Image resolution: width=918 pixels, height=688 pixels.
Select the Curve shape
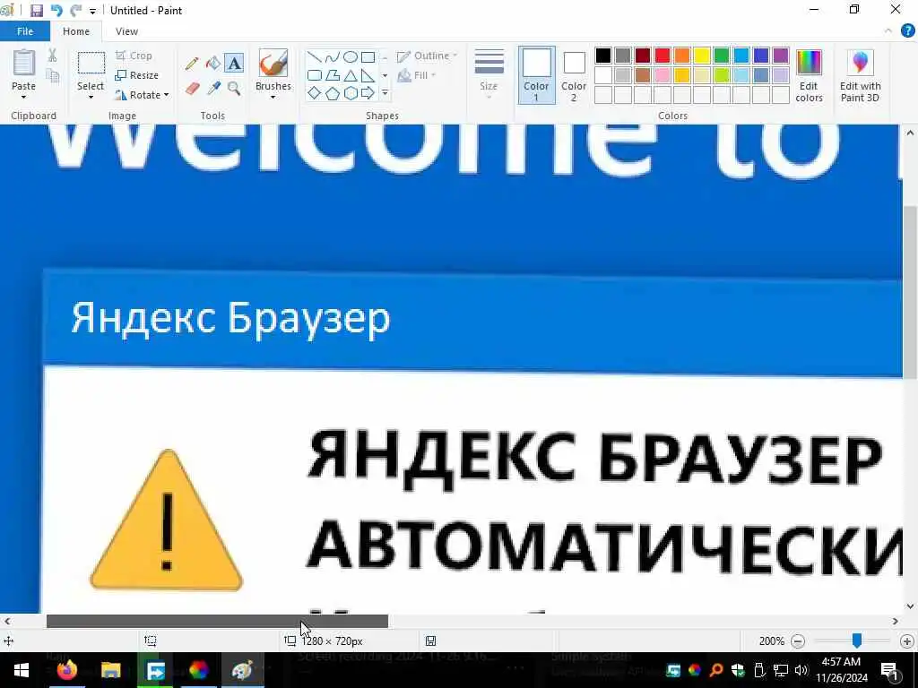click(332, 57)
